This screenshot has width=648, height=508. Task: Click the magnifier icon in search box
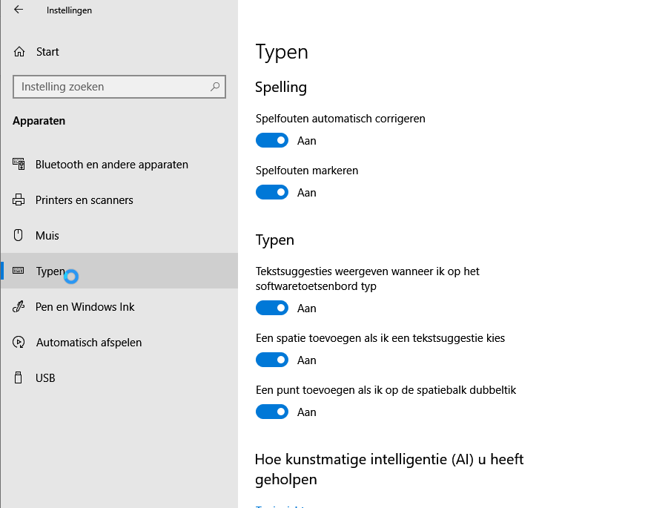coord(215,87)
